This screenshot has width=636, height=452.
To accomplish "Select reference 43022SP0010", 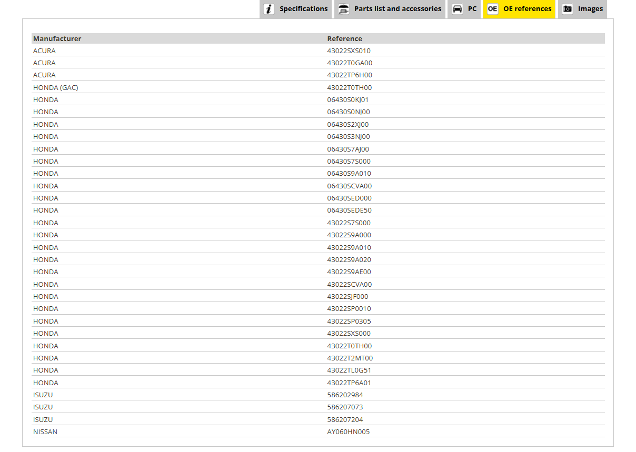I will [349, 308].
